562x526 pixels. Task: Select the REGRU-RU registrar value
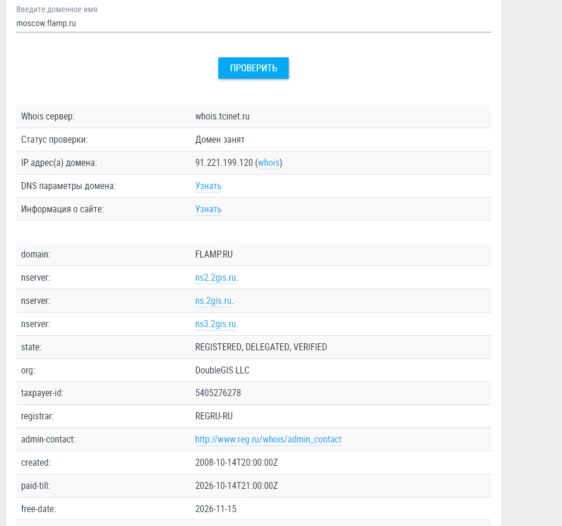214,416
